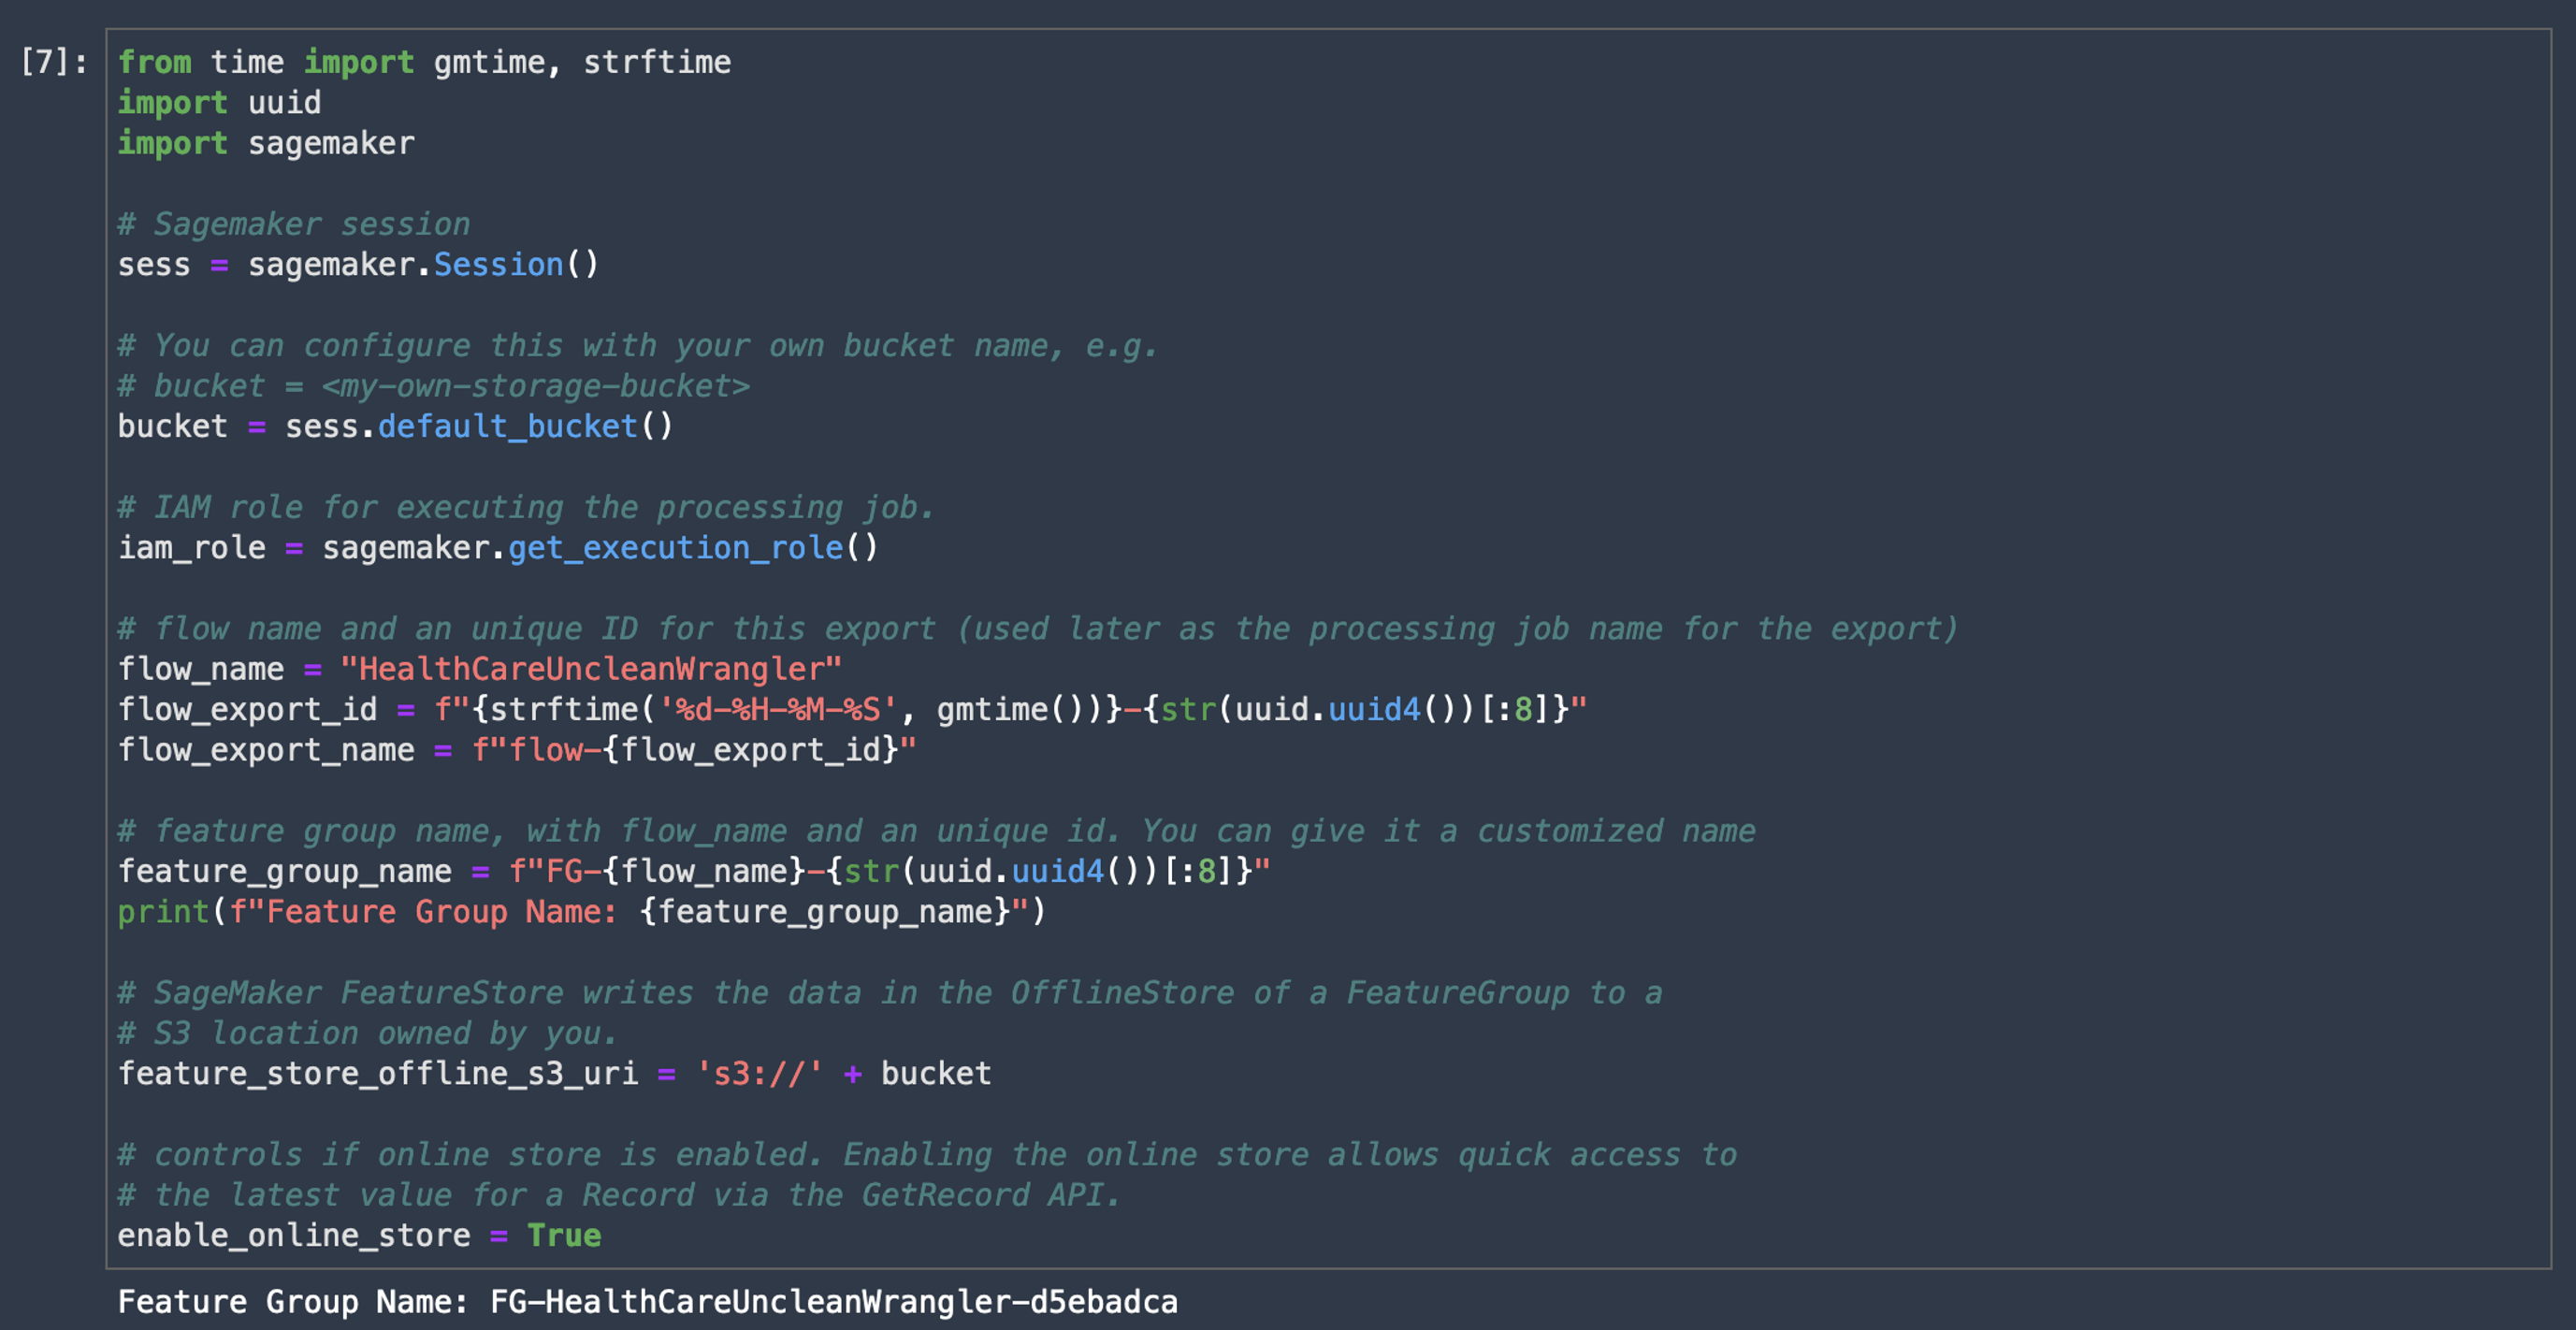Click '# controls if online store is enabled' comment
2576x1330 pixels.
pyautogui.click(x=927, y=1155)
